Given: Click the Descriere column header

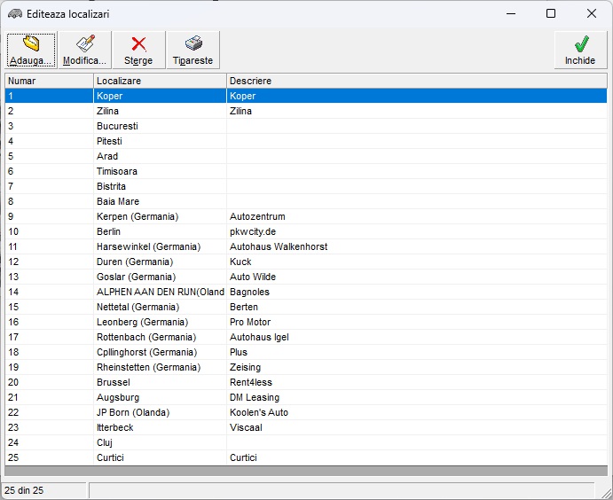Looking at the screenshot, I should click(417, 81).
